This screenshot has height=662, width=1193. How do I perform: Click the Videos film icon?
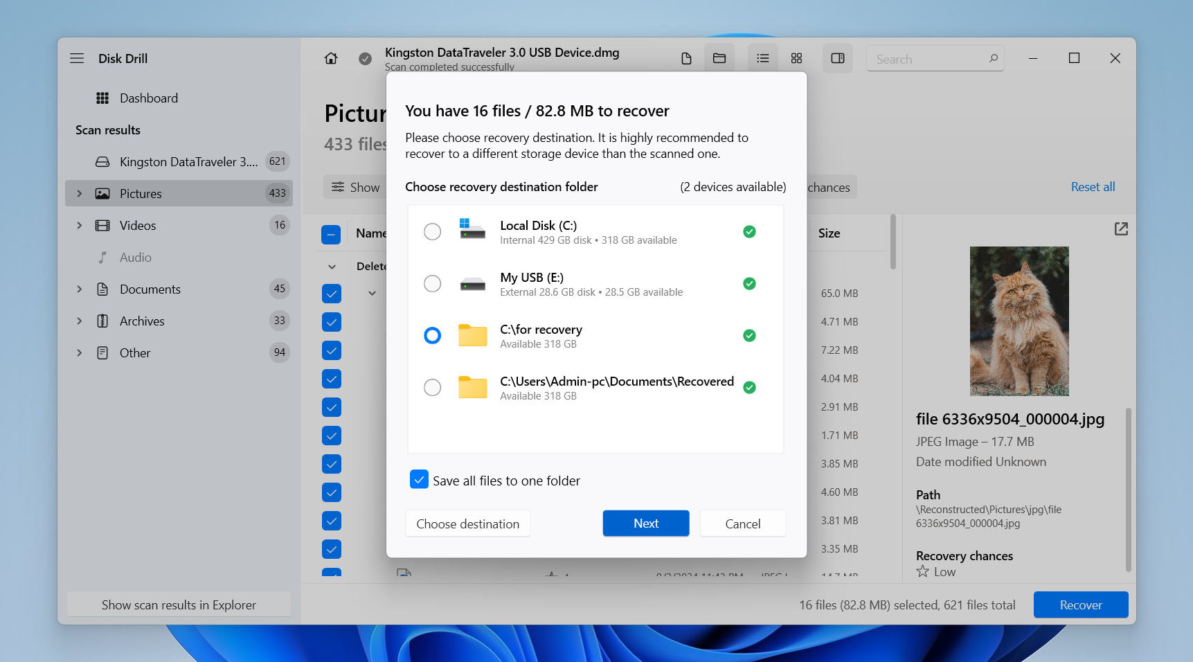pos(102,226)
